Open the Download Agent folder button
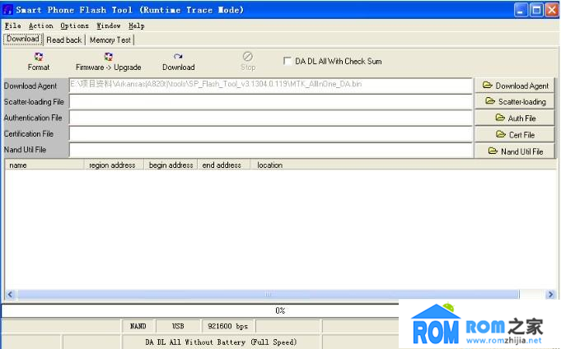Viewport: 561px width, 349px height. pos(516,86)
